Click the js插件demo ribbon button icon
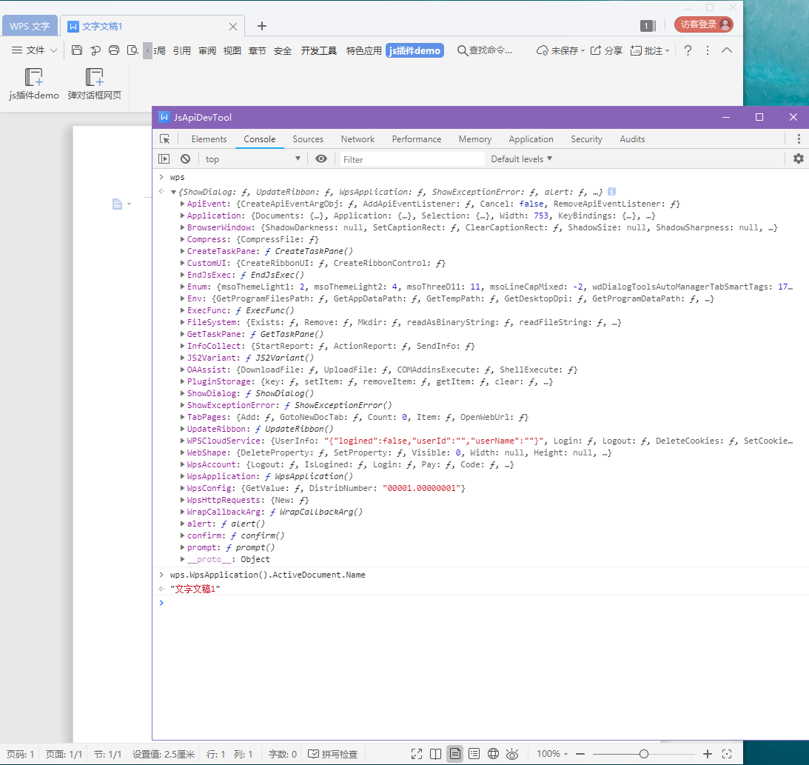Image resolution: width=809 pixels, height=765 pixels. point(34,77)
